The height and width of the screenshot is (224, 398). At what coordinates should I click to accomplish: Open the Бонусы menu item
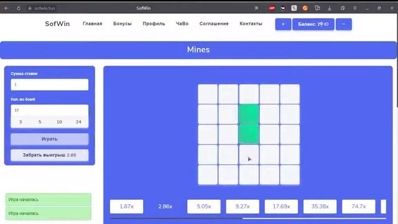(123, 24)
